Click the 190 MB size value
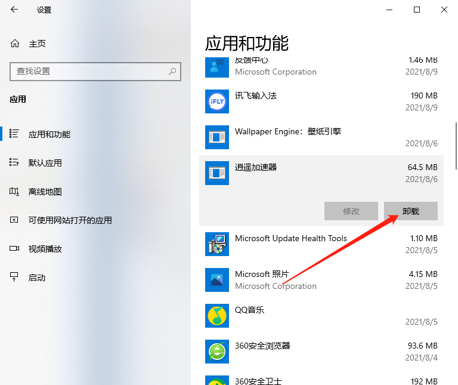The height and width of the screenshot is (385, 458). point(424,96)
